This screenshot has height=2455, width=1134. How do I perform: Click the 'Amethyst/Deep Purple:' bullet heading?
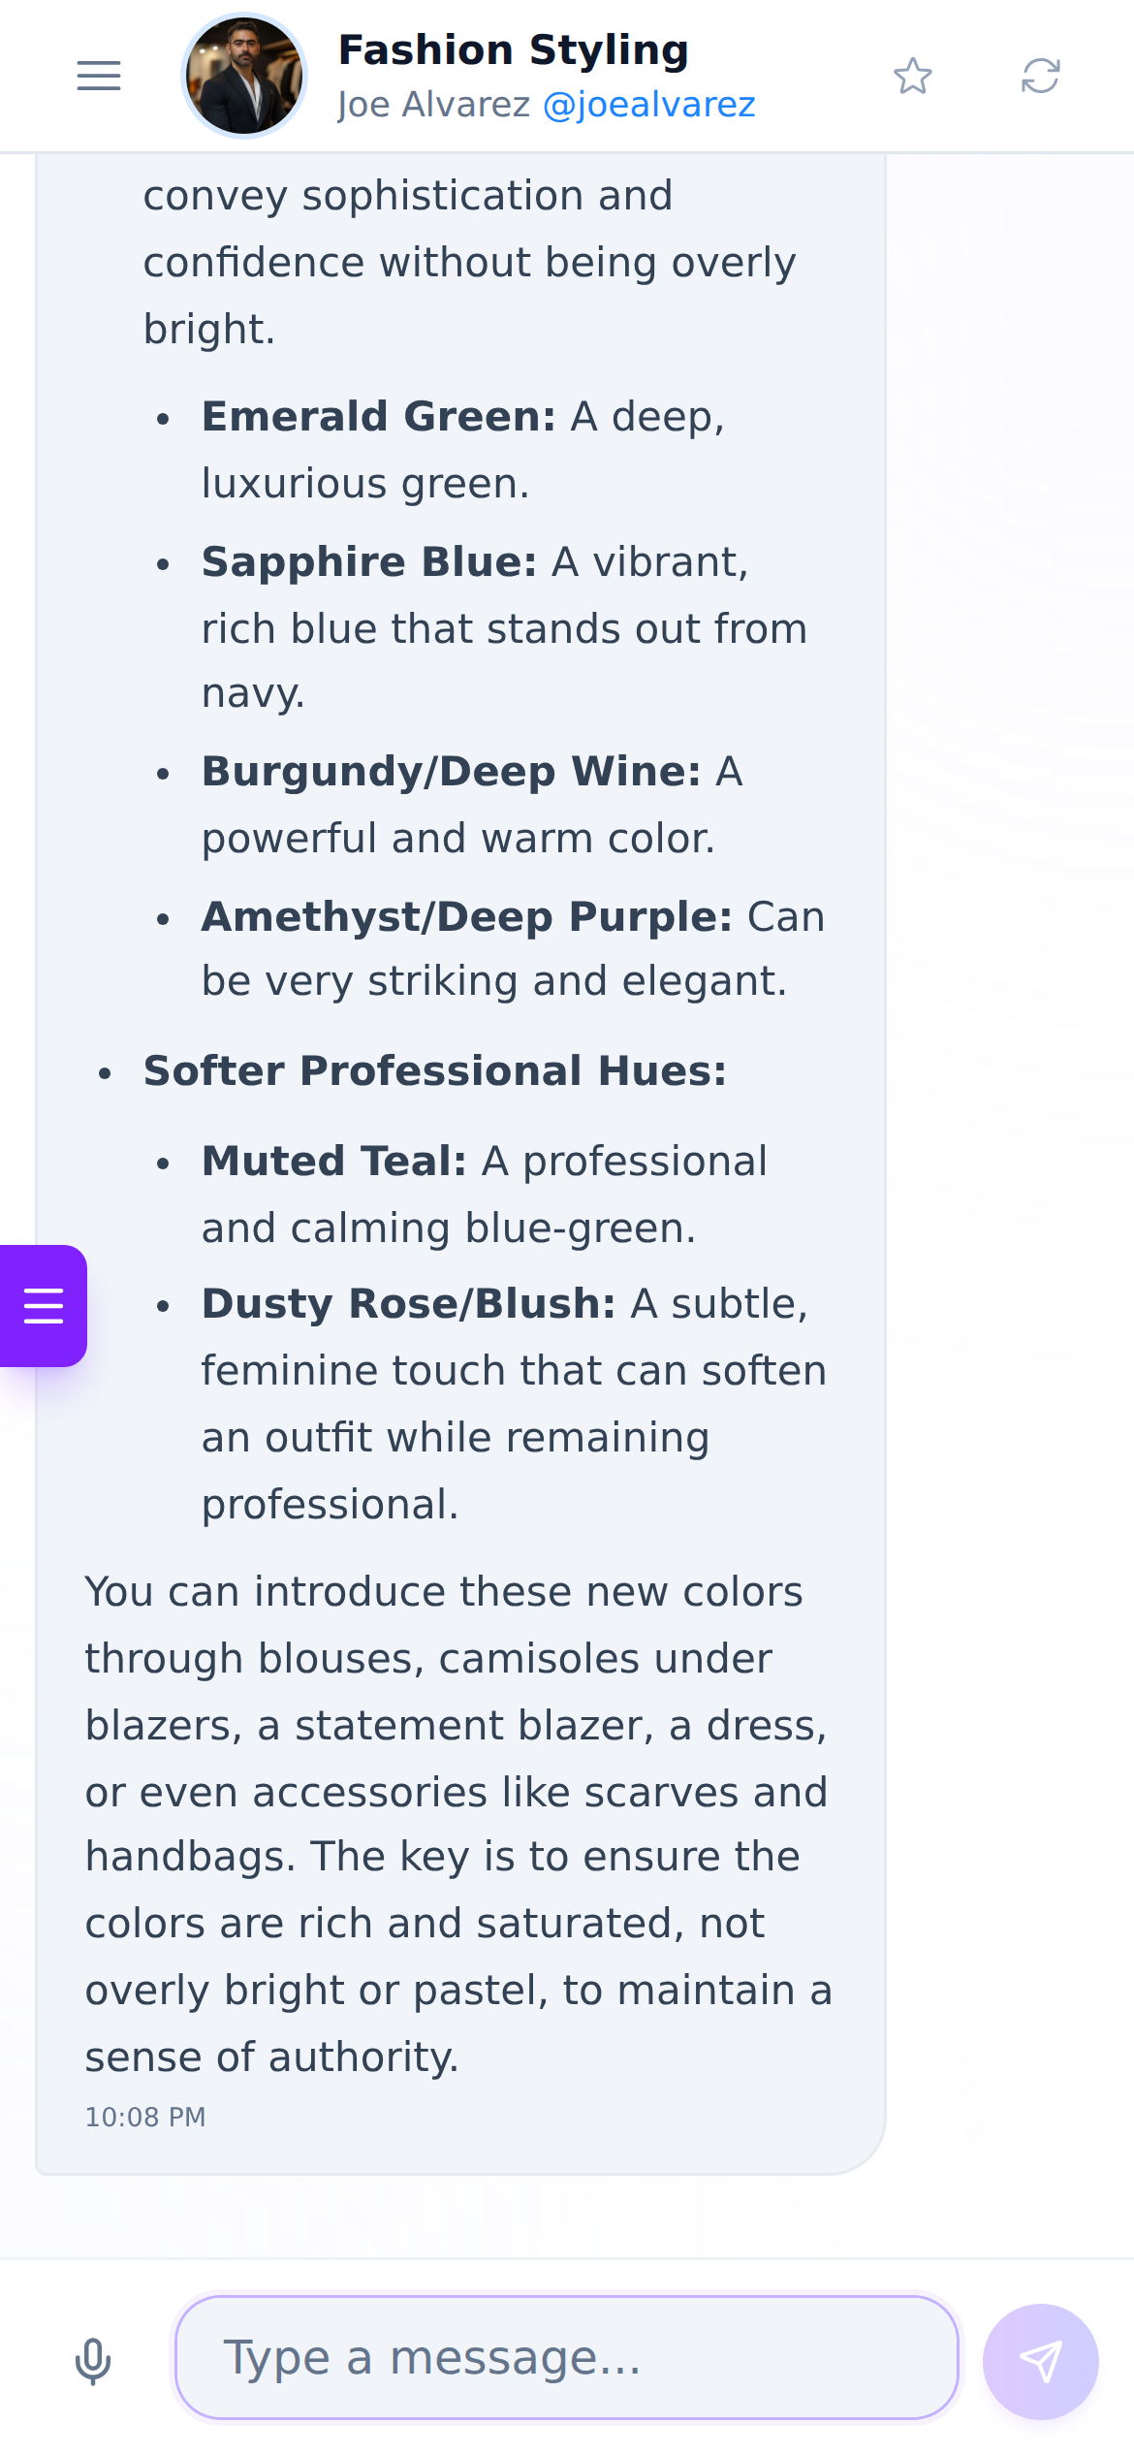tap(467, 917)
